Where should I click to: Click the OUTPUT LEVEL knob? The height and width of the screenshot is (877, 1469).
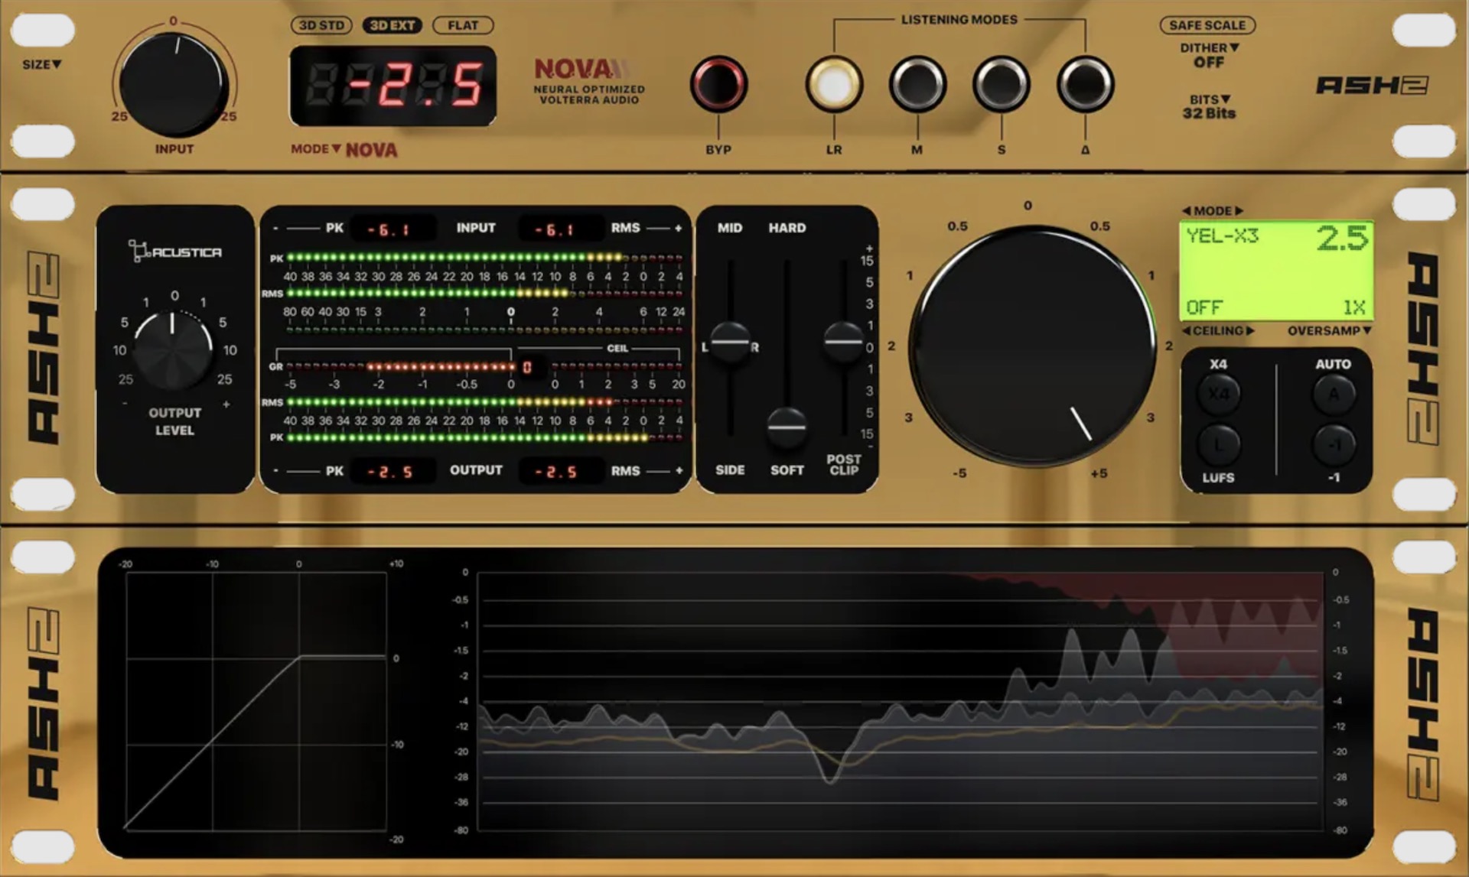click(x=174, y=351)
